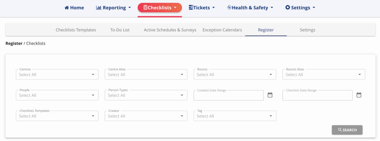Click the Health & Safety shield icon
The width and height of the screenshot is (380, 141).
pyautogui.click(x=229, y=7)
